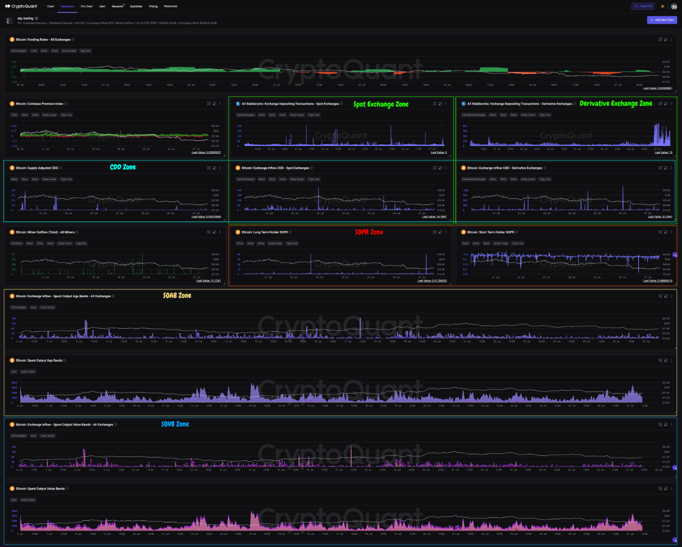Viewport: 682px width, 547px height.
Task: Open the All Exchanges selector on Exchange Inflow SOAB
Action: tap(19, 307)
